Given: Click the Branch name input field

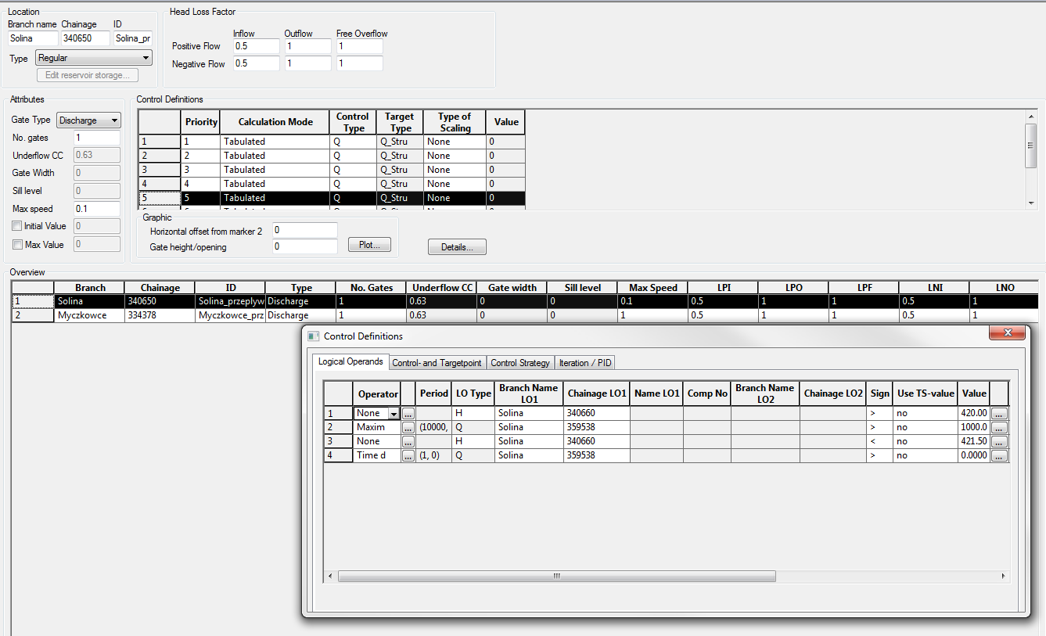Looking at the screenshot, I should pos(33,38).
